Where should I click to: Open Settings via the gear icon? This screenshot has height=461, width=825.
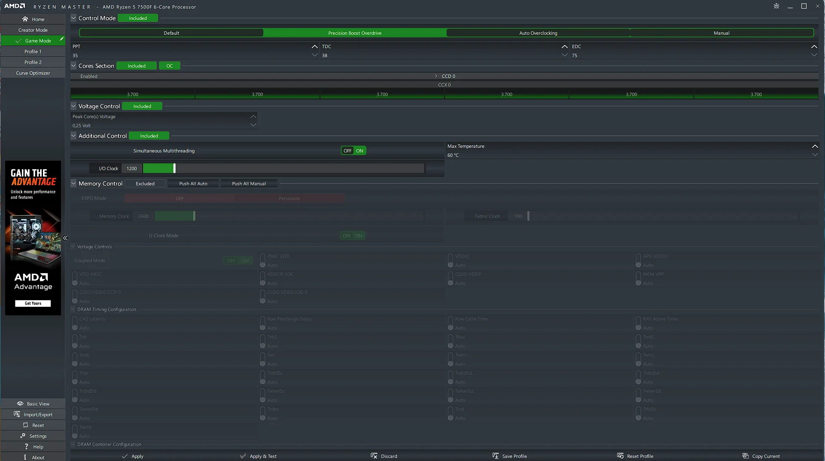[23, 436]
